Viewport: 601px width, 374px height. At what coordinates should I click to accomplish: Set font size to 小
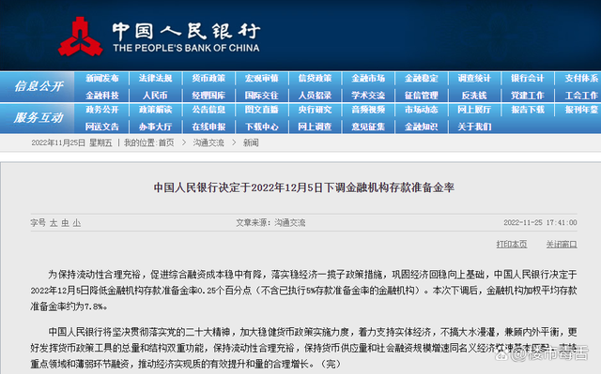77,223
